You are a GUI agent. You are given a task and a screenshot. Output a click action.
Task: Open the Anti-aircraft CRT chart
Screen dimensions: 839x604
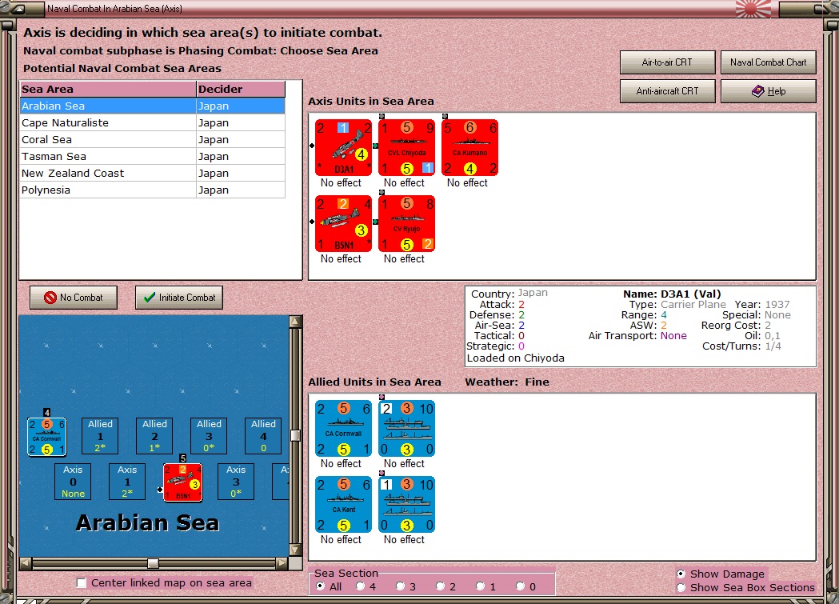pyautogui.click(x=667, y=91)
